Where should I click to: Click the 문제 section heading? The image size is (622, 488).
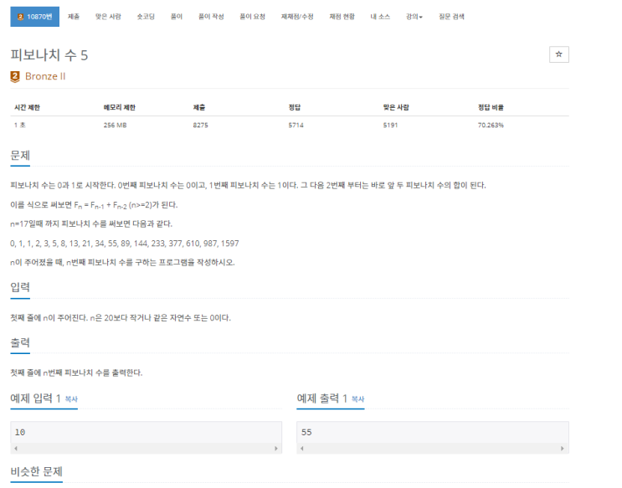[x=20, y=155]
